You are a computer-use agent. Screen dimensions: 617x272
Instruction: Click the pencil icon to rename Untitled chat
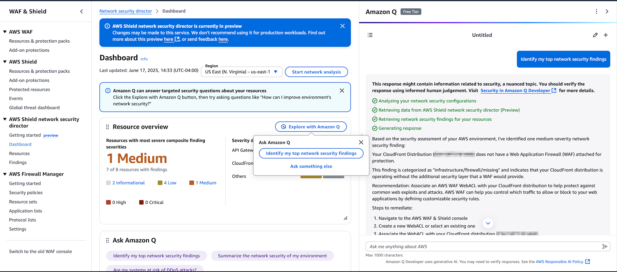595,35
